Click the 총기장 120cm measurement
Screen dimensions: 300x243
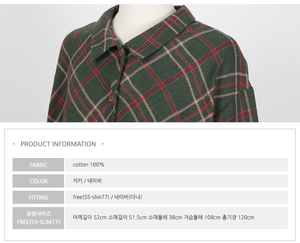point(238,217)
